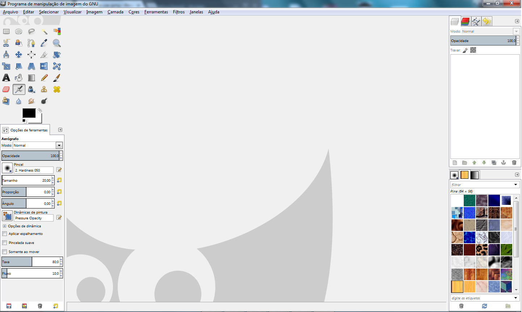Select the Flip tool
The image size is (522, 312).
click(x=44, y=66)
